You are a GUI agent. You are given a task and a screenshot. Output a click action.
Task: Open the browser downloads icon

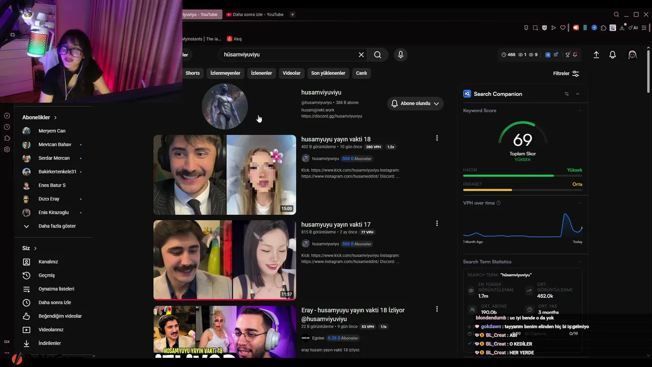click(622, 28)
